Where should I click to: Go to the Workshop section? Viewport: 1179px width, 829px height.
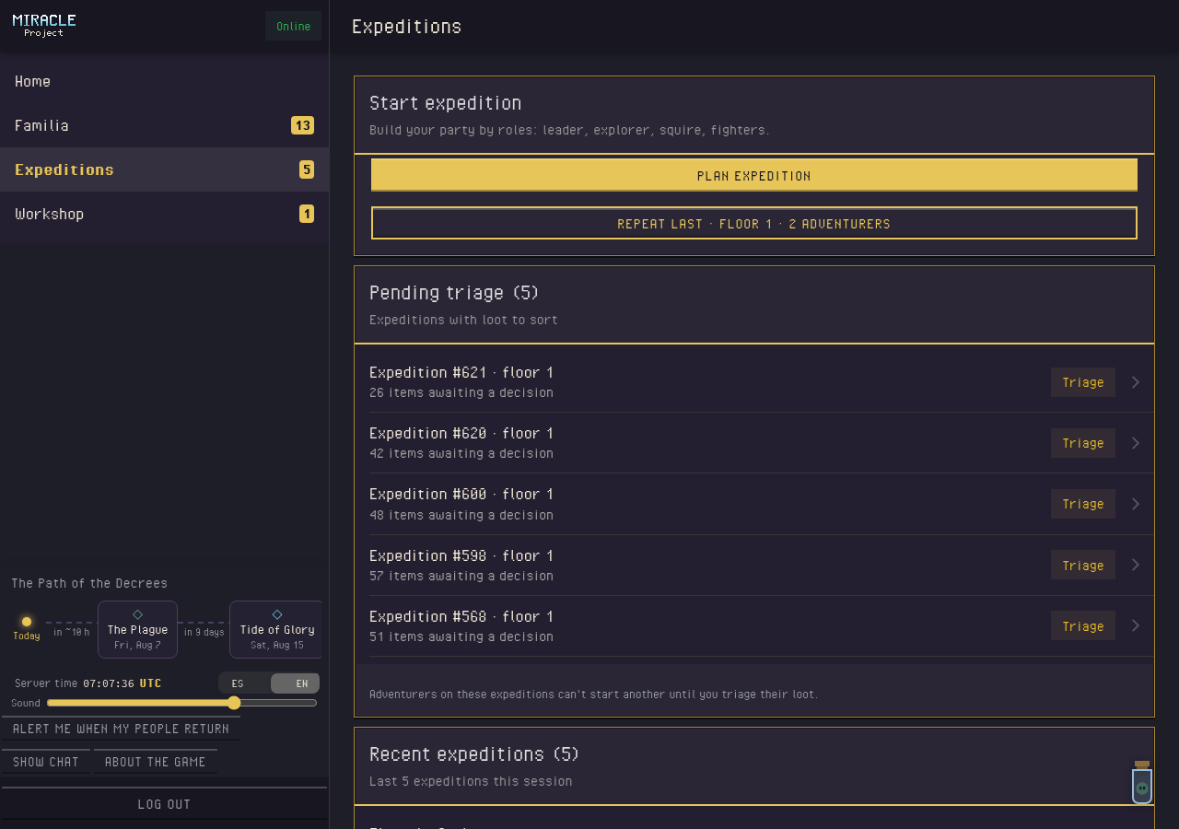pos(164,214)
